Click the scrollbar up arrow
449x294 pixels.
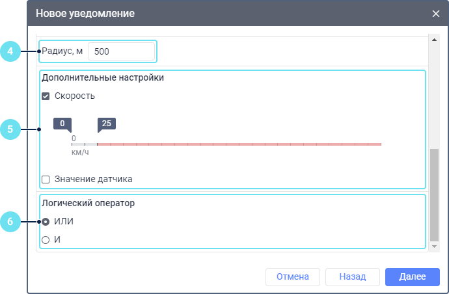[434, 40]
